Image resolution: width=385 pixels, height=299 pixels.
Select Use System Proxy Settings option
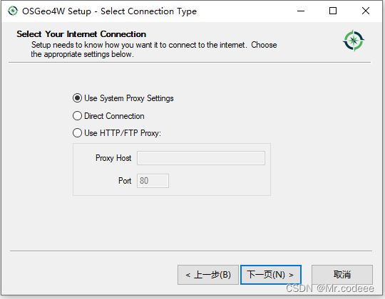[77, 98]
